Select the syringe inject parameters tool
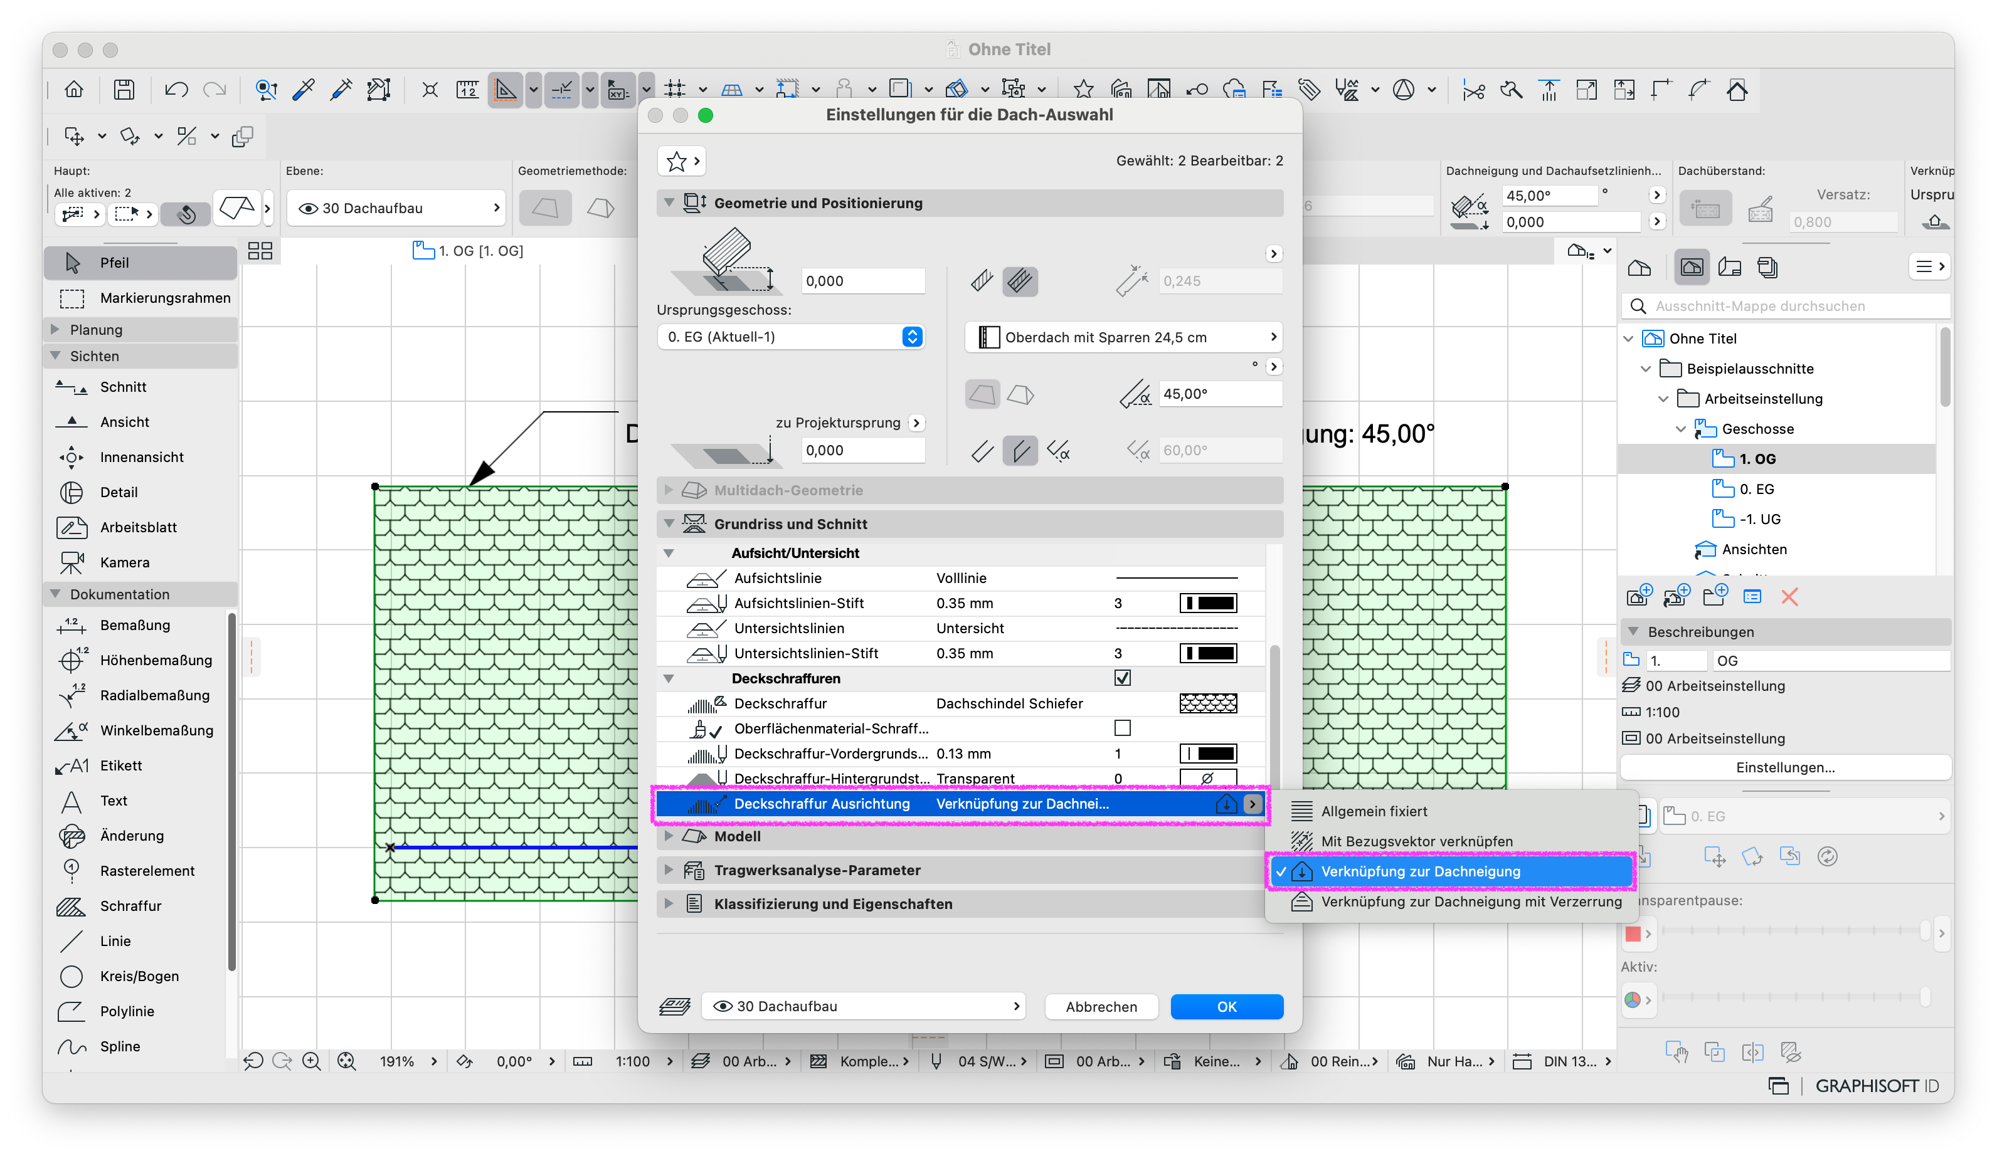 point(342,90)
